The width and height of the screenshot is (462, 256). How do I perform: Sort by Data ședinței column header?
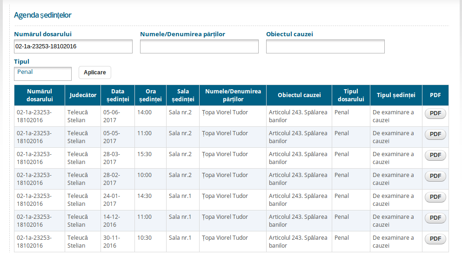coord(118,95)
